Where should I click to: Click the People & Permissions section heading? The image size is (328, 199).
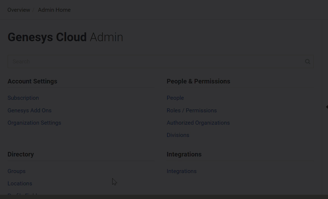click(x=198, y=81)
